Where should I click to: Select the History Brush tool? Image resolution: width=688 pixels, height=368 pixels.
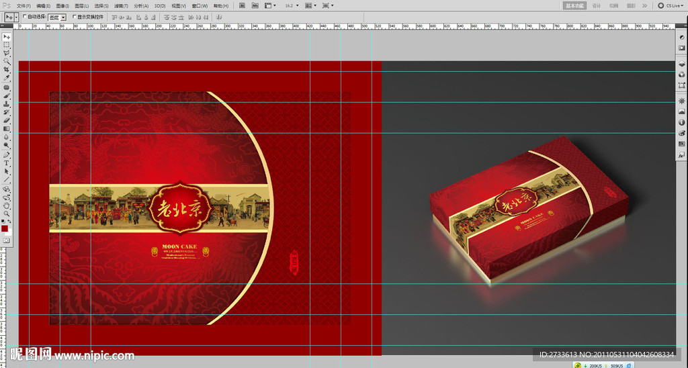(x=6, y=112)
